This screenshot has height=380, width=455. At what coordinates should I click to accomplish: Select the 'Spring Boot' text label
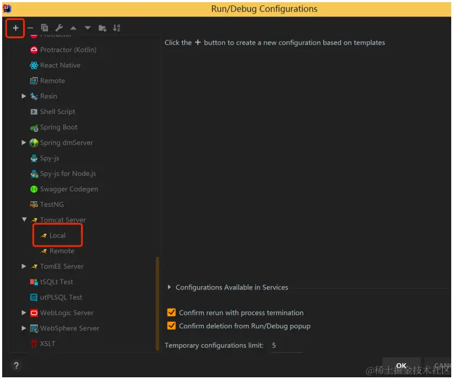click(x=58, y=127)
